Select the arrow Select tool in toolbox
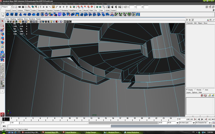 (2, 21)
